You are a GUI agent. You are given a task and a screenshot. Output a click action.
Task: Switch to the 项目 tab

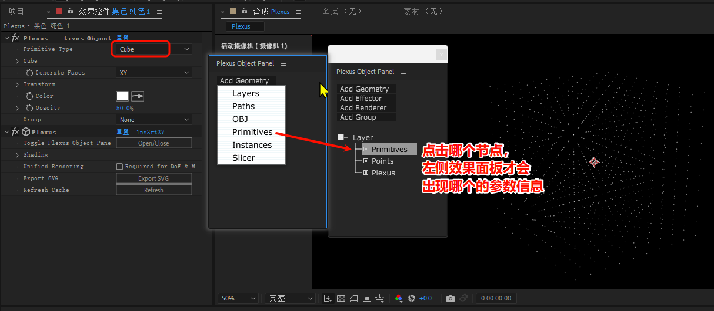coord(16,11)
